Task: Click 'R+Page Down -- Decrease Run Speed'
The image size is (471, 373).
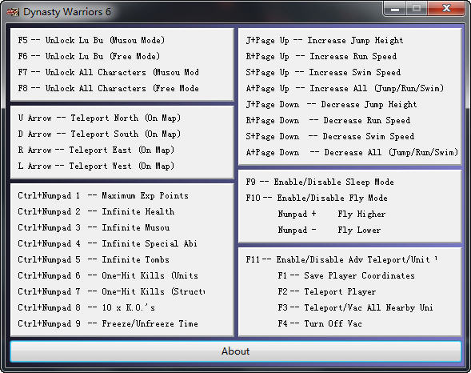Action: click(x=328, y=120)
